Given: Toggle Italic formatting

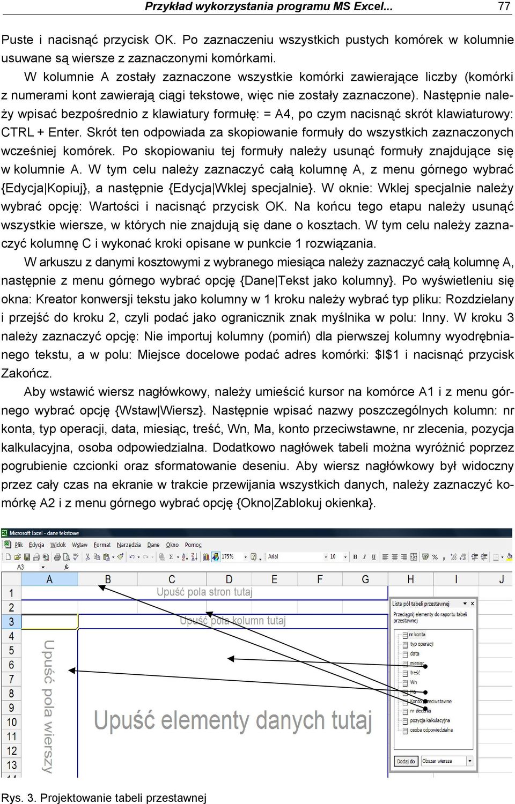Looking at the screenshot, I should tap(364, 556).
